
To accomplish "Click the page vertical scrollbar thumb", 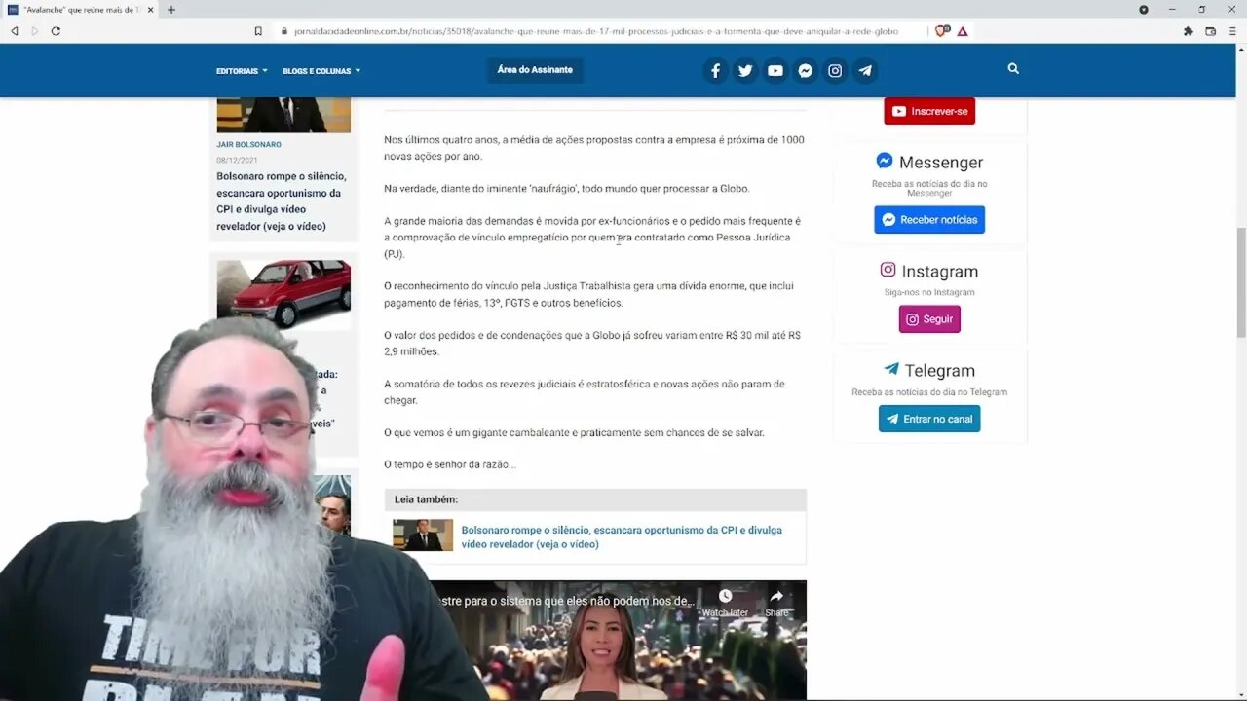I will point(1240,282).
